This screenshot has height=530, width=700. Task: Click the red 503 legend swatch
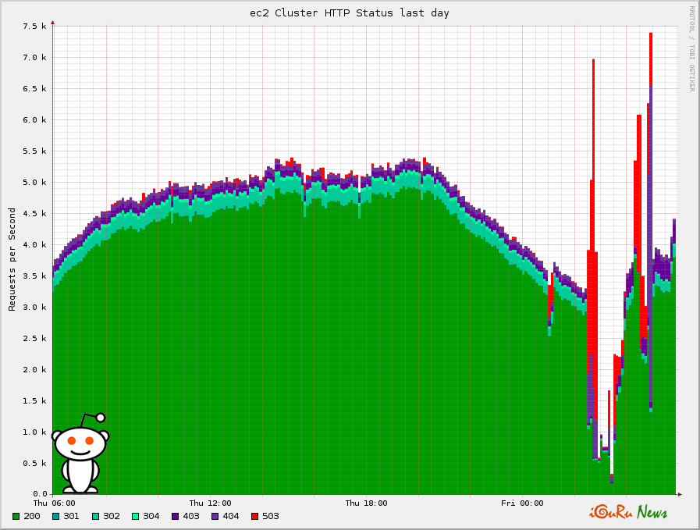[x=254, y=516]
